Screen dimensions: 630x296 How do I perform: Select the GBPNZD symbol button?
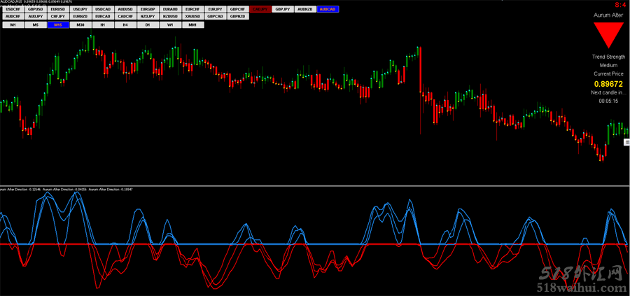237,16
